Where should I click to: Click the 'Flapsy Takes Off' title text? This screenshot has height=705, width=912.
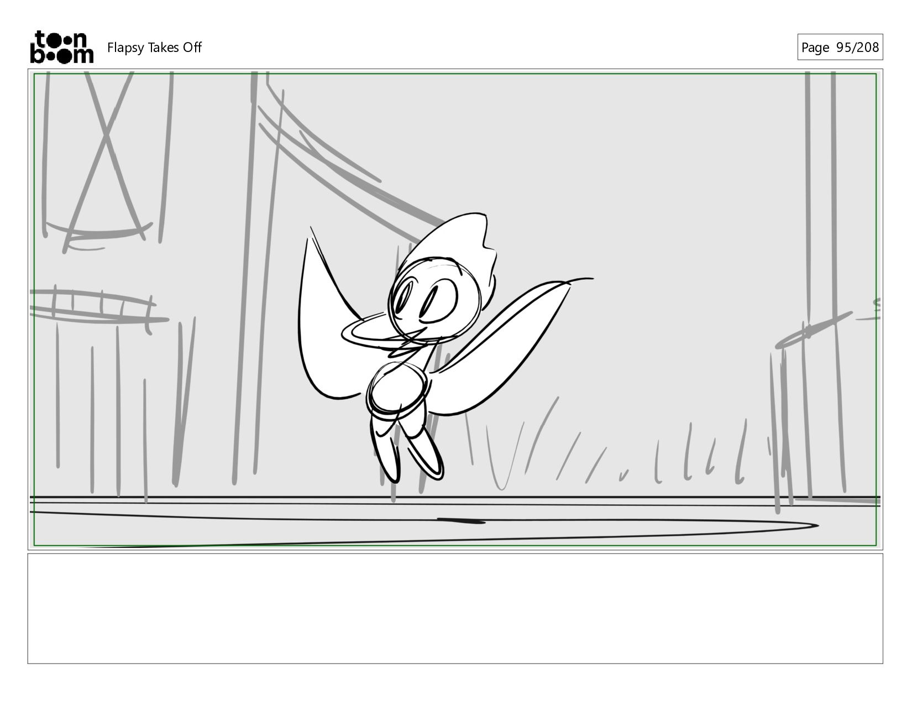pos(154,48)
